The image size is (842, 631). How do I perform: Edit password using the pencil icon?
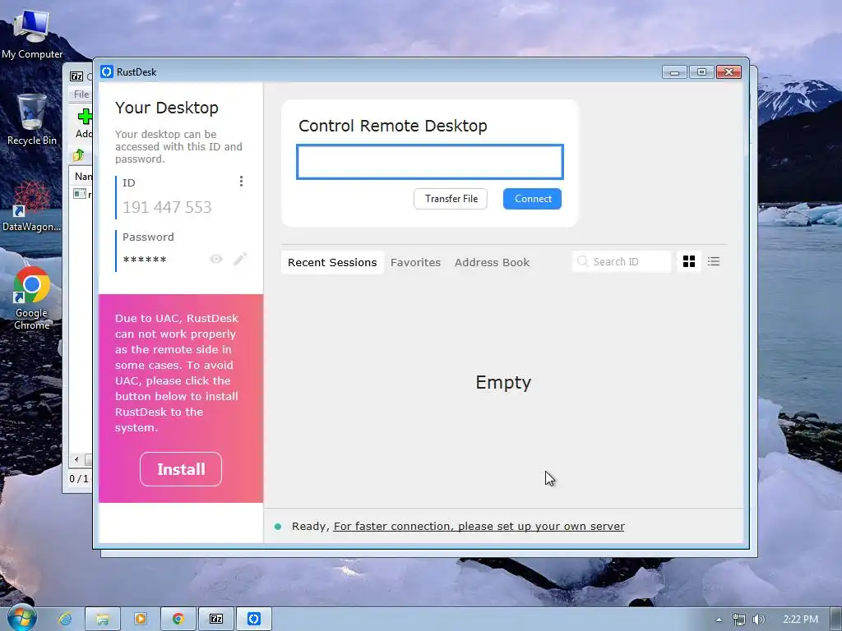239,259
